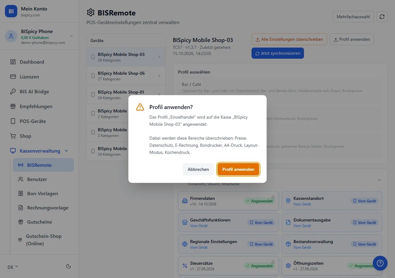The height and width of the screenshot is (278, 395).
Task: Click Alle Einstellungen überschreiben
Action: pos(289,39)
